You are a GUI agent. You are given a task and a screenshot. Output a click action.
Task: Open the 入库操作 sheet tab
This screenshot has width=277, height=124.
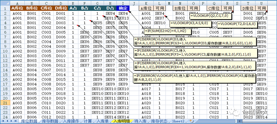point(71,121)
